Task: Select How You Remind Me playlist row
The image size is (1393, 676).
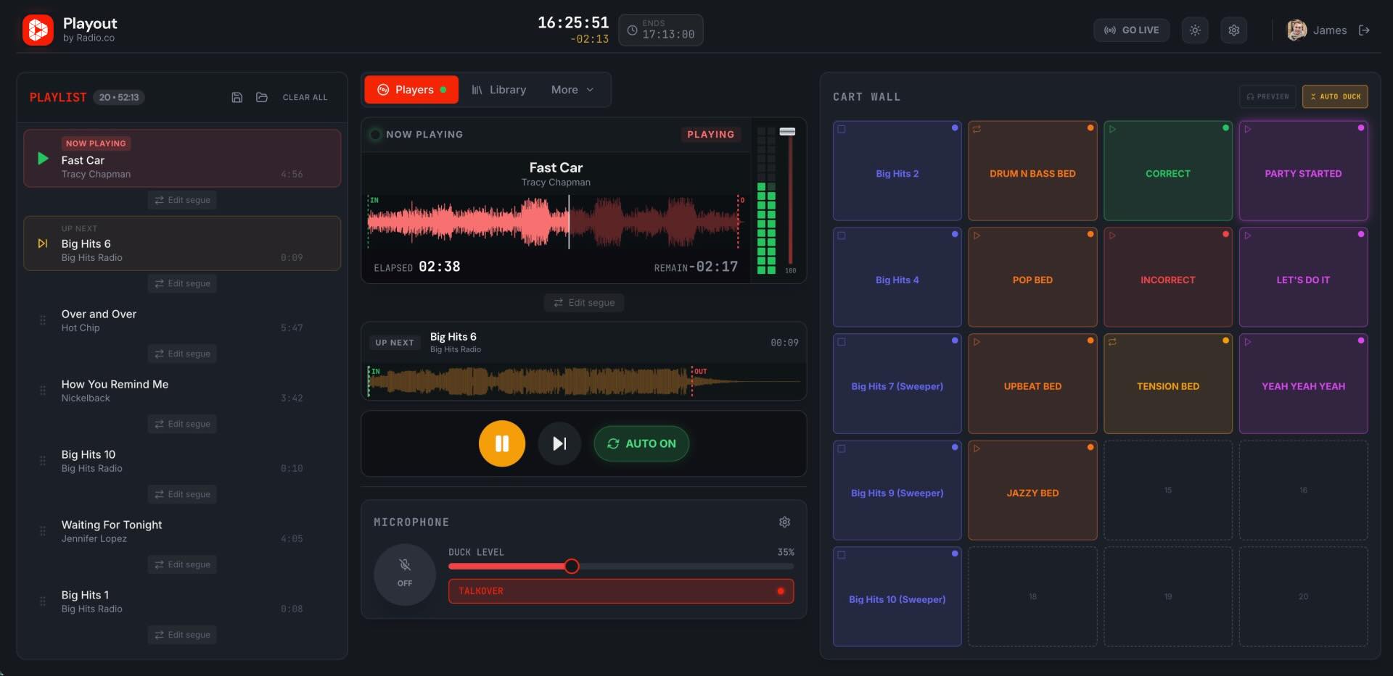Action: pyautogui.click(x=182, y=391)
